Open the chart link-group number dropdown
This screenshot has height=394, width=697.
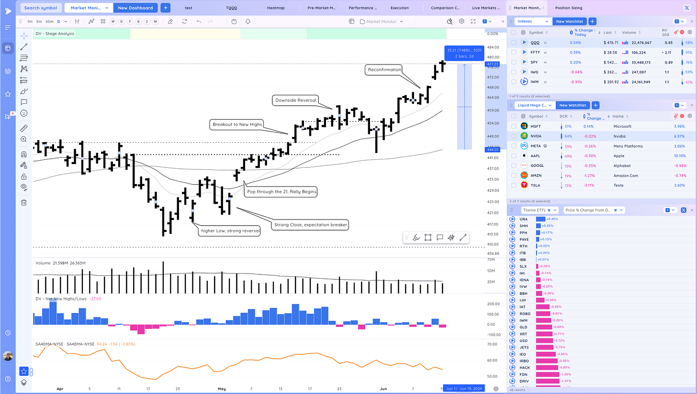click(x=487, y=22)
